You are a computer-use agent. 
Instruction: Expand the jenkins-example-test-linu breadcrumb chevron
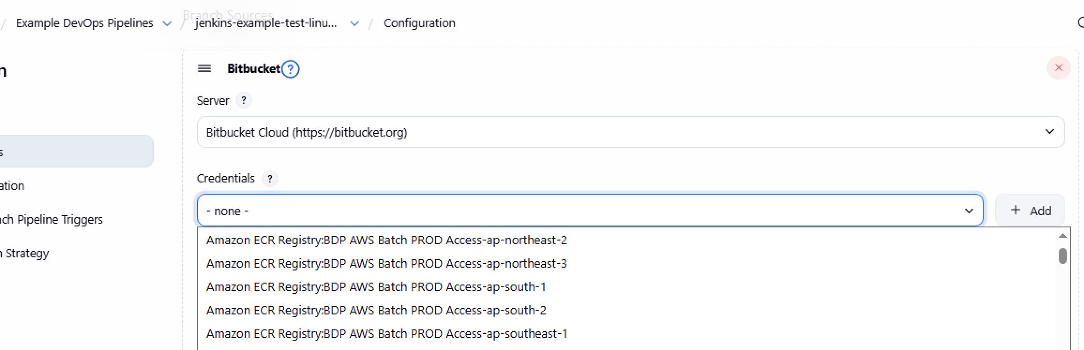click(x=354, y=23)
